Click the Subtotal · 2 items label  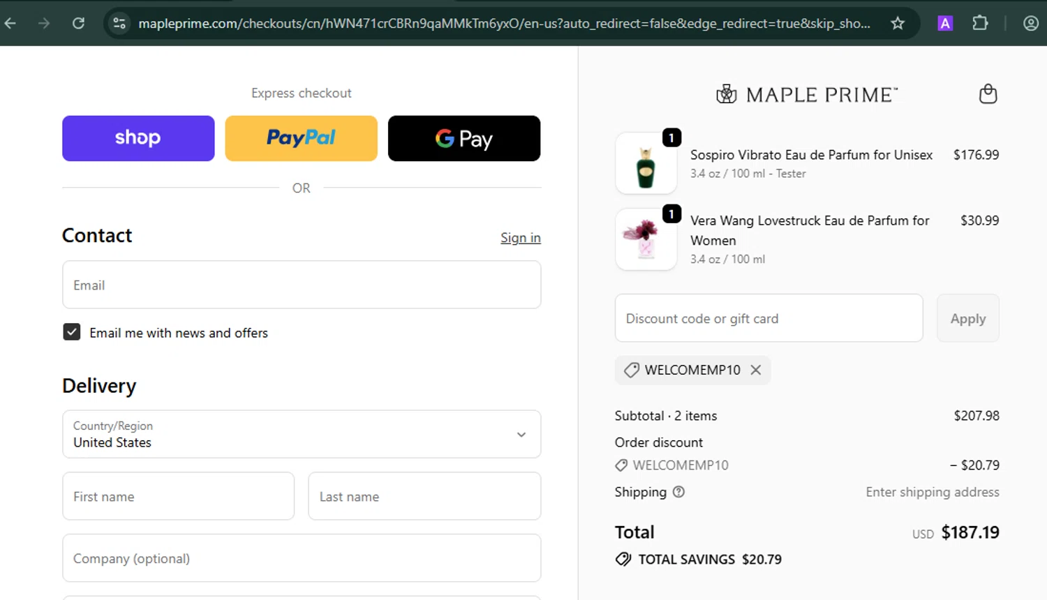[666, 416]
